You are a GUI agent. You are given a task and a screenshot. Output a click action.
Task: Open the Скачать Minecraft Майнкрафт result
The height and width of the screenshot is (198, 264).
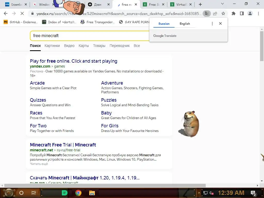(85, 178)
